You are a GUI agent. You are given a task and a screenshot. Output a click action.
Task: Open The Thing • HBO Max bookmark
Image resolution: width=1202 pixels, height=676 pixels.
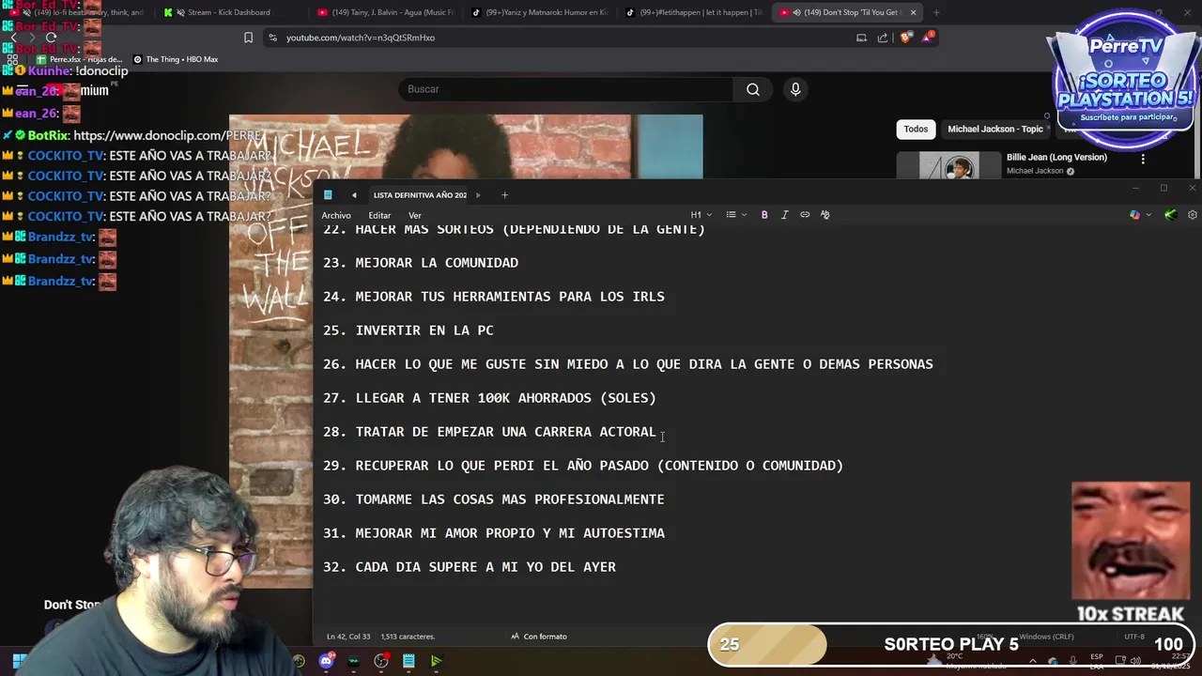(x=176, y=59)
